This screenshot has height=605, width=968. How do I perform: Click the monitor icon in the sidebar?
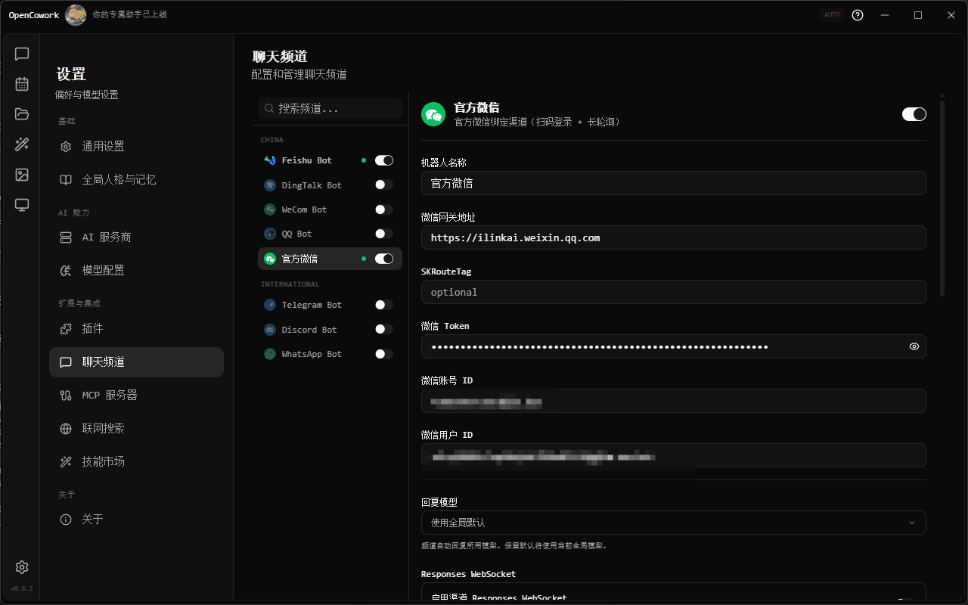pos(21,205)
